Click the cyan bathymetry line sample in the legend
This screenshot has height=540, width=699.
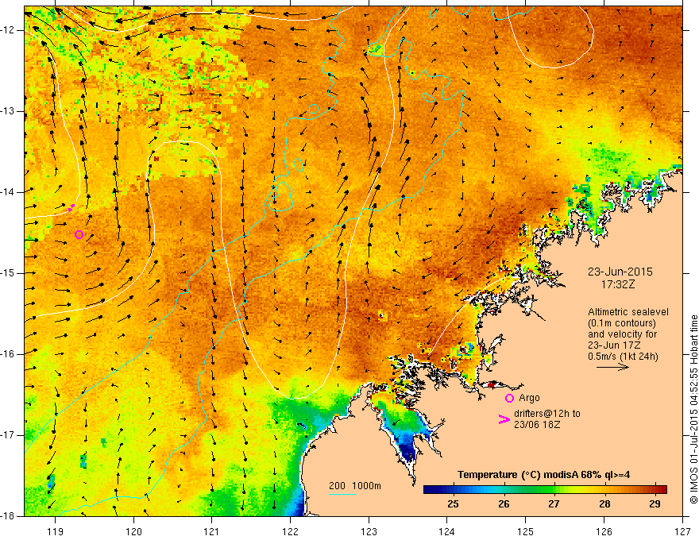[x=342, y=494]
